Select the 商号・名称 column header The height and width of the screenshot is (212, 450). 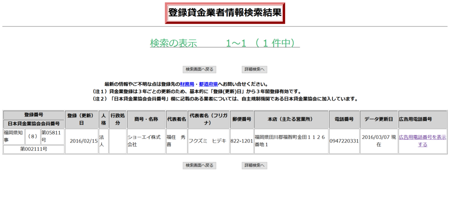click(146, 120)
